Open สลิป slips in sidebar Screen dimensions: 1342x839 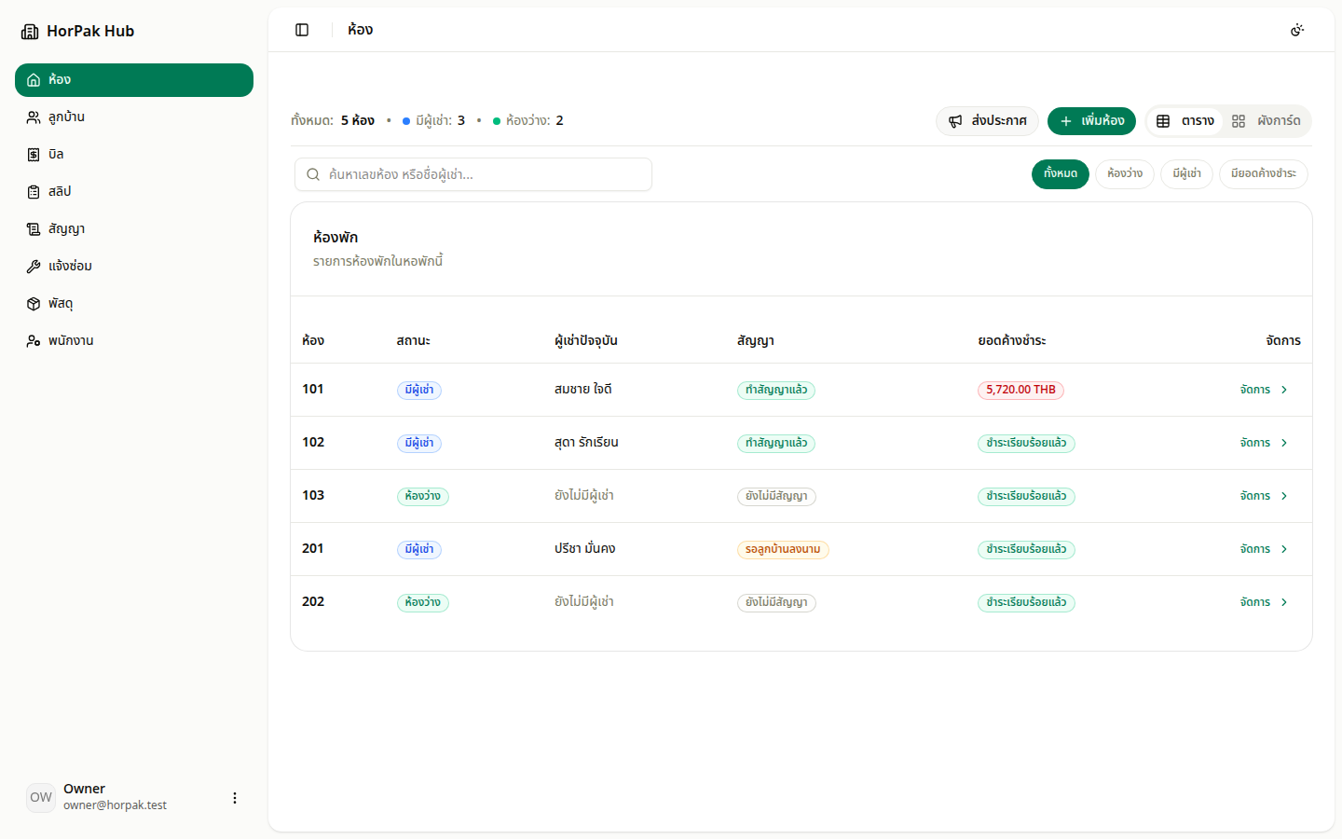point(134,192)
